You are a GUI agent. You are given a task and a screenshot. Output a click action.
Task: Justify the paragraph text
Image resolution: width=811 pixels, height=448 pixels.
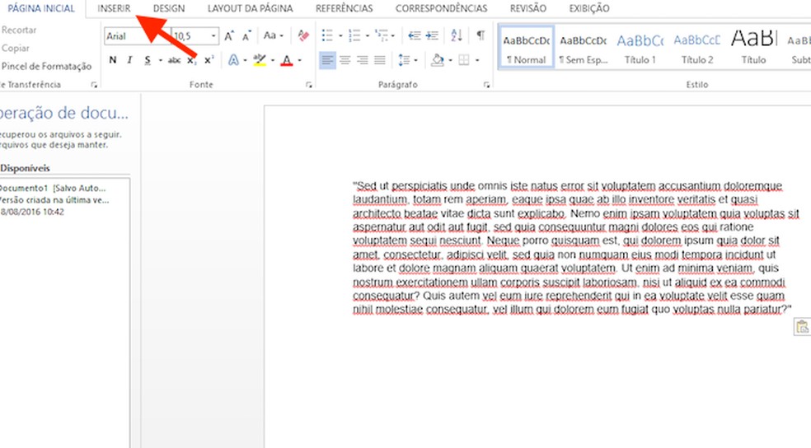[x=380, y=60]
